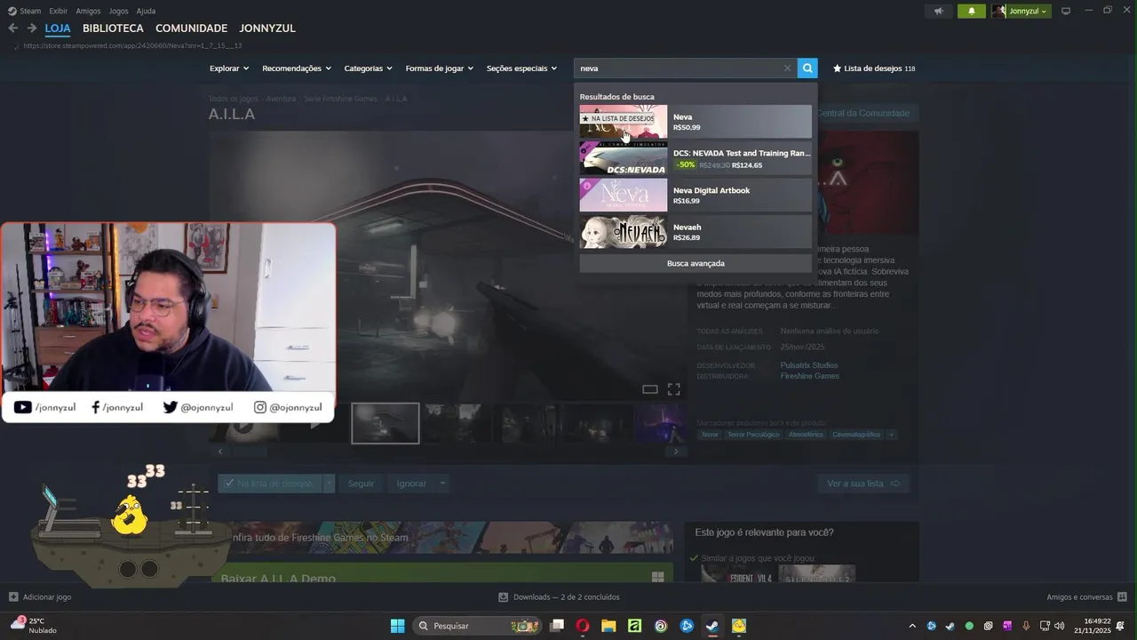Open the weather widget 25°C
This screenshot has width=1137, height=640.
click(x=34, y=626)
